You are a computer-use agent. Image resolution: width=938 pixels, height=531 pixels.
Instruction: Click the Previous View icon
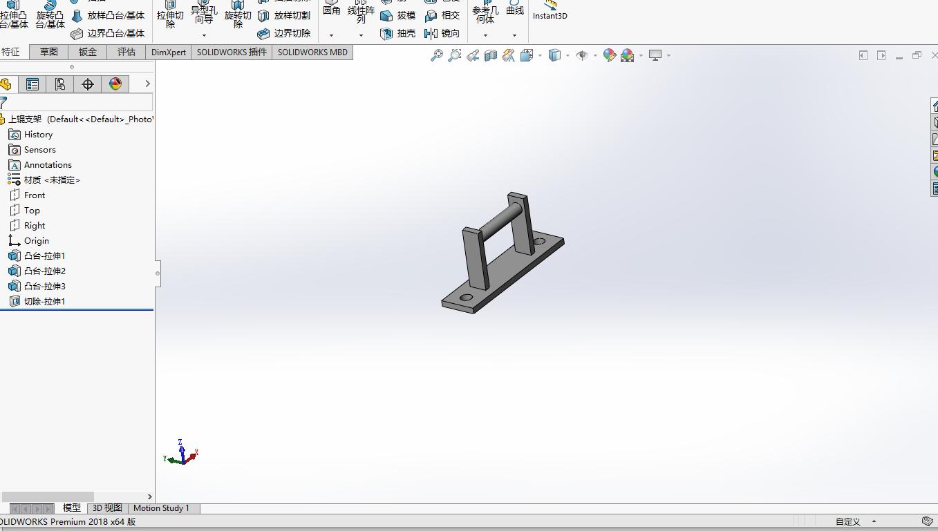[x=473, y=55]
